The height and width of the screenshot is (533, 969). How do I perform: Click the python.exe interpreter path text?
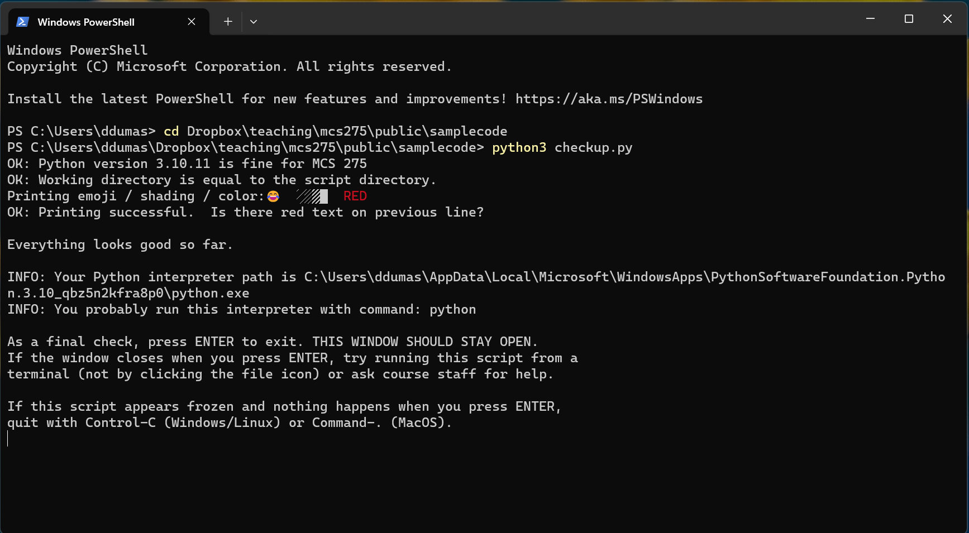point(476,285)
